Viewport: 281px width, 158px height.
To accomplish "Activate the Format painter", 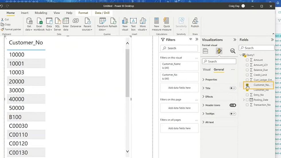I will click(x=11, y=29).
